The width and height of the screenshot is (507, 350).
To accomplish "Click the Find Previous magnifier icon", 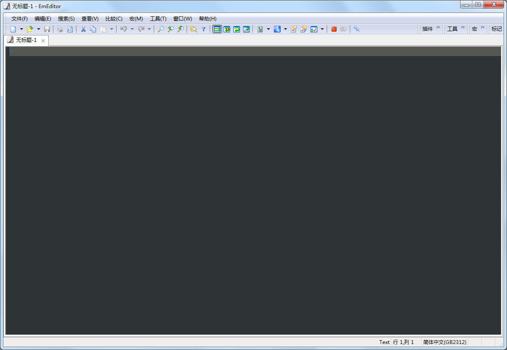I will coord(170,29).
